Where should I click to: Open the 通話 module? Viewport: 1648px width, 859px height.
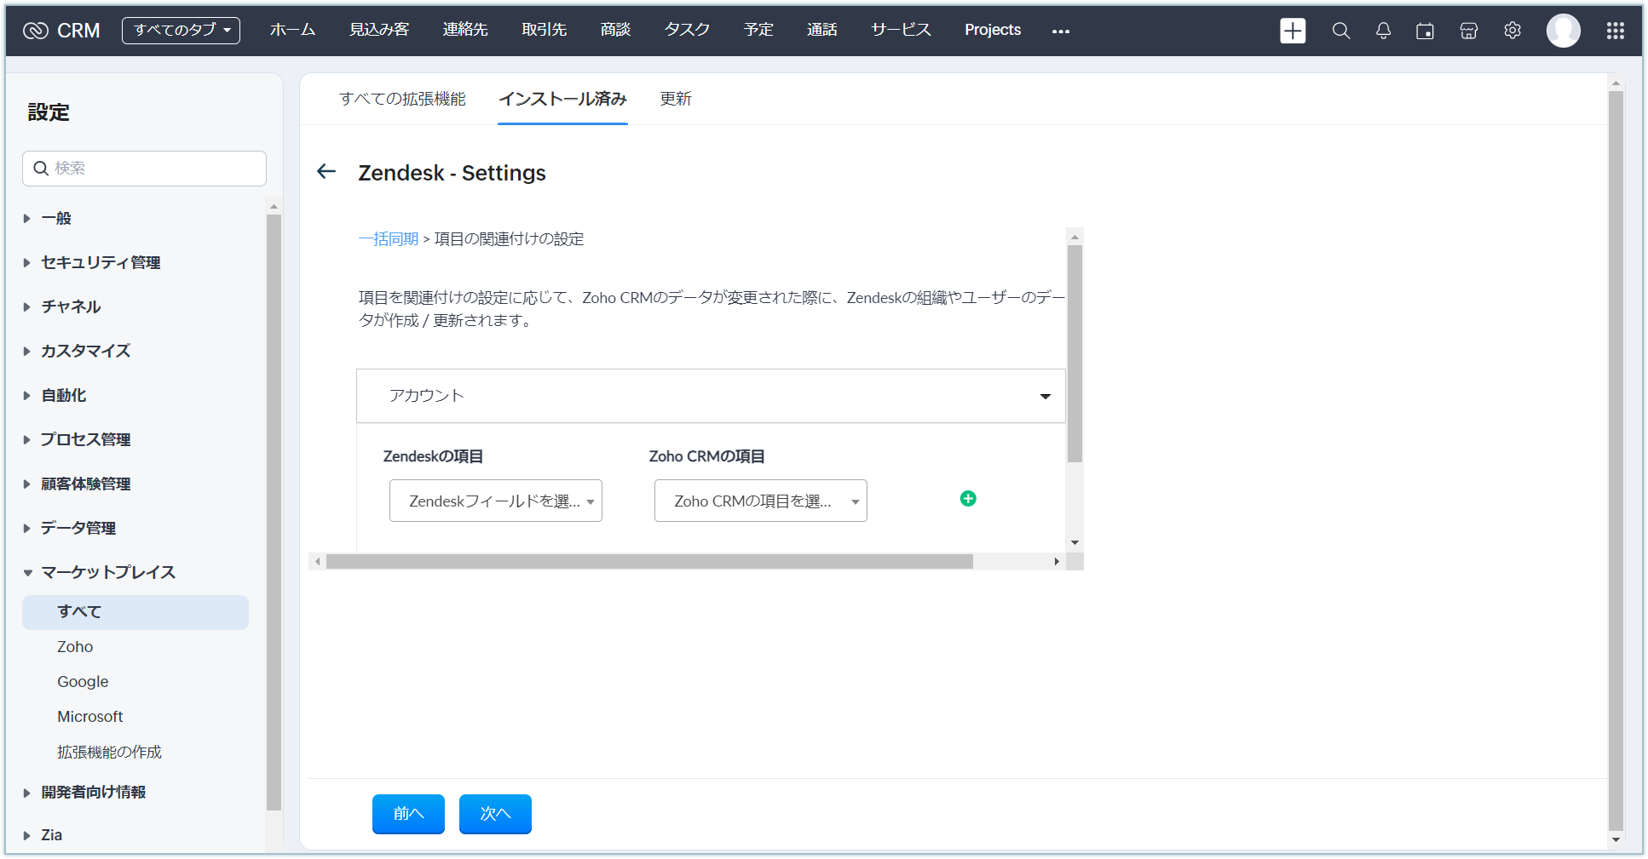[822, 30]
